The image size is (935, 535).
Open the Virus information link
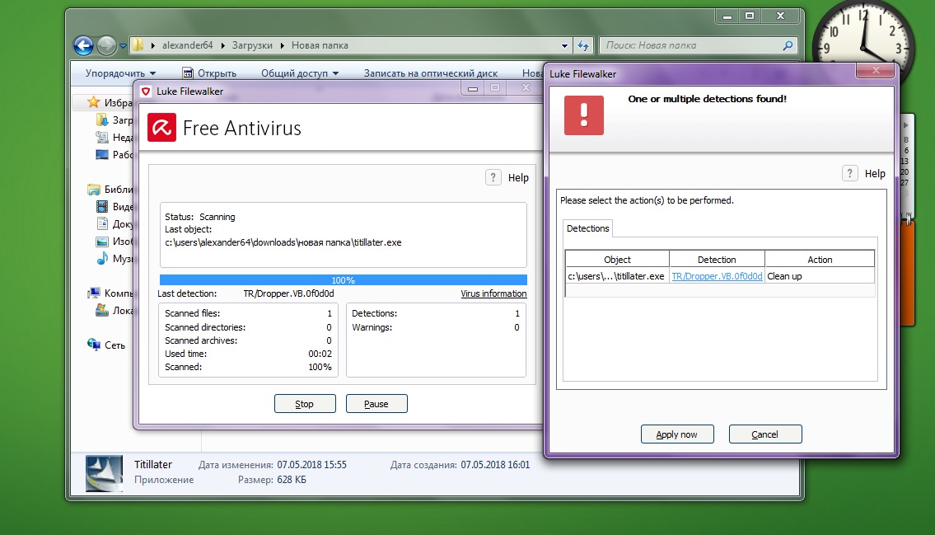click(x=493, y=293)
